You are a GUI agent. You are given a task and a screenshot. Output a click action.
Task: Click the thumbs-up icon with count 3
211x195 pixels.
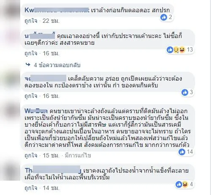point(184,92)
